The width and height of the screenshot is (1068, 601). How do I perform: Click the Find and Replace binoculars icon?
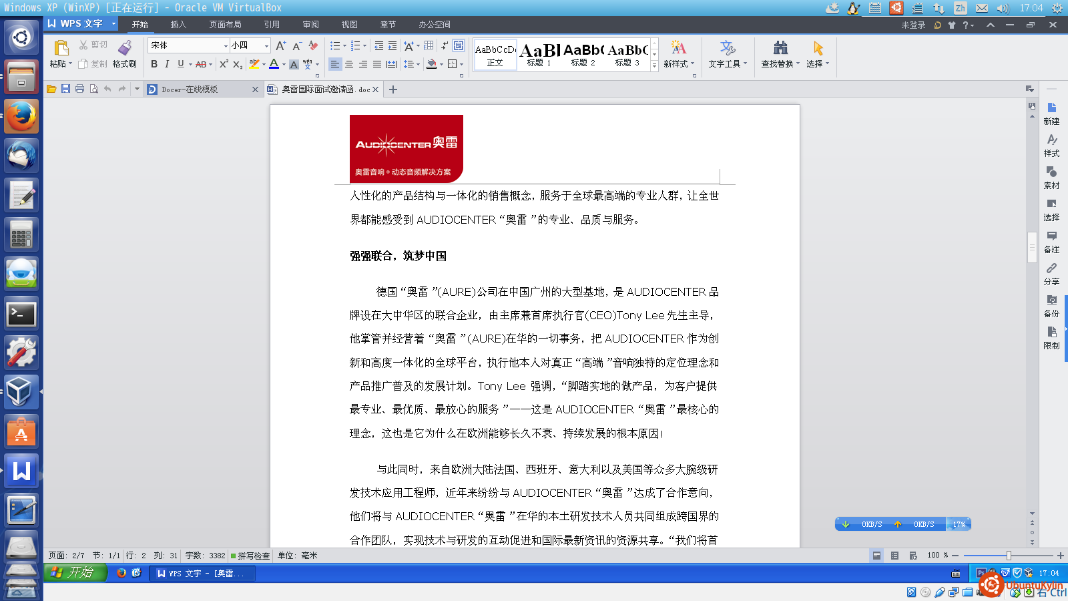point(780,48)
